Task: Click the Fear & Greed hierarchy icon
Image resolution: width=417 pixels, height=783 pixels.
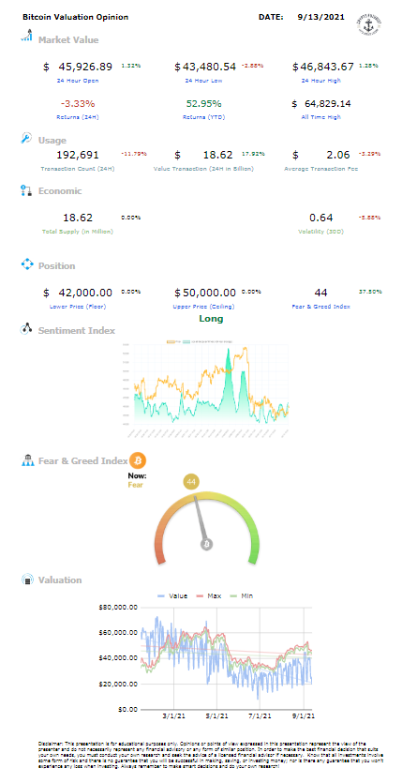Action: click(x=27, y=459)
